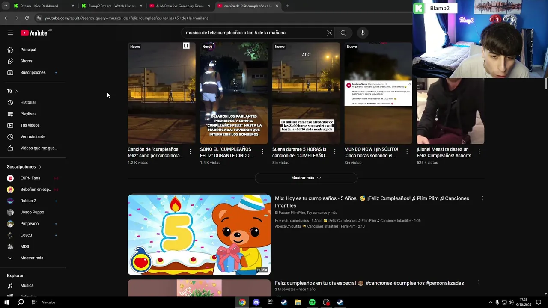Open Windows taskbar search
Viewport: 548px width, 308px height.
(21, 302)
